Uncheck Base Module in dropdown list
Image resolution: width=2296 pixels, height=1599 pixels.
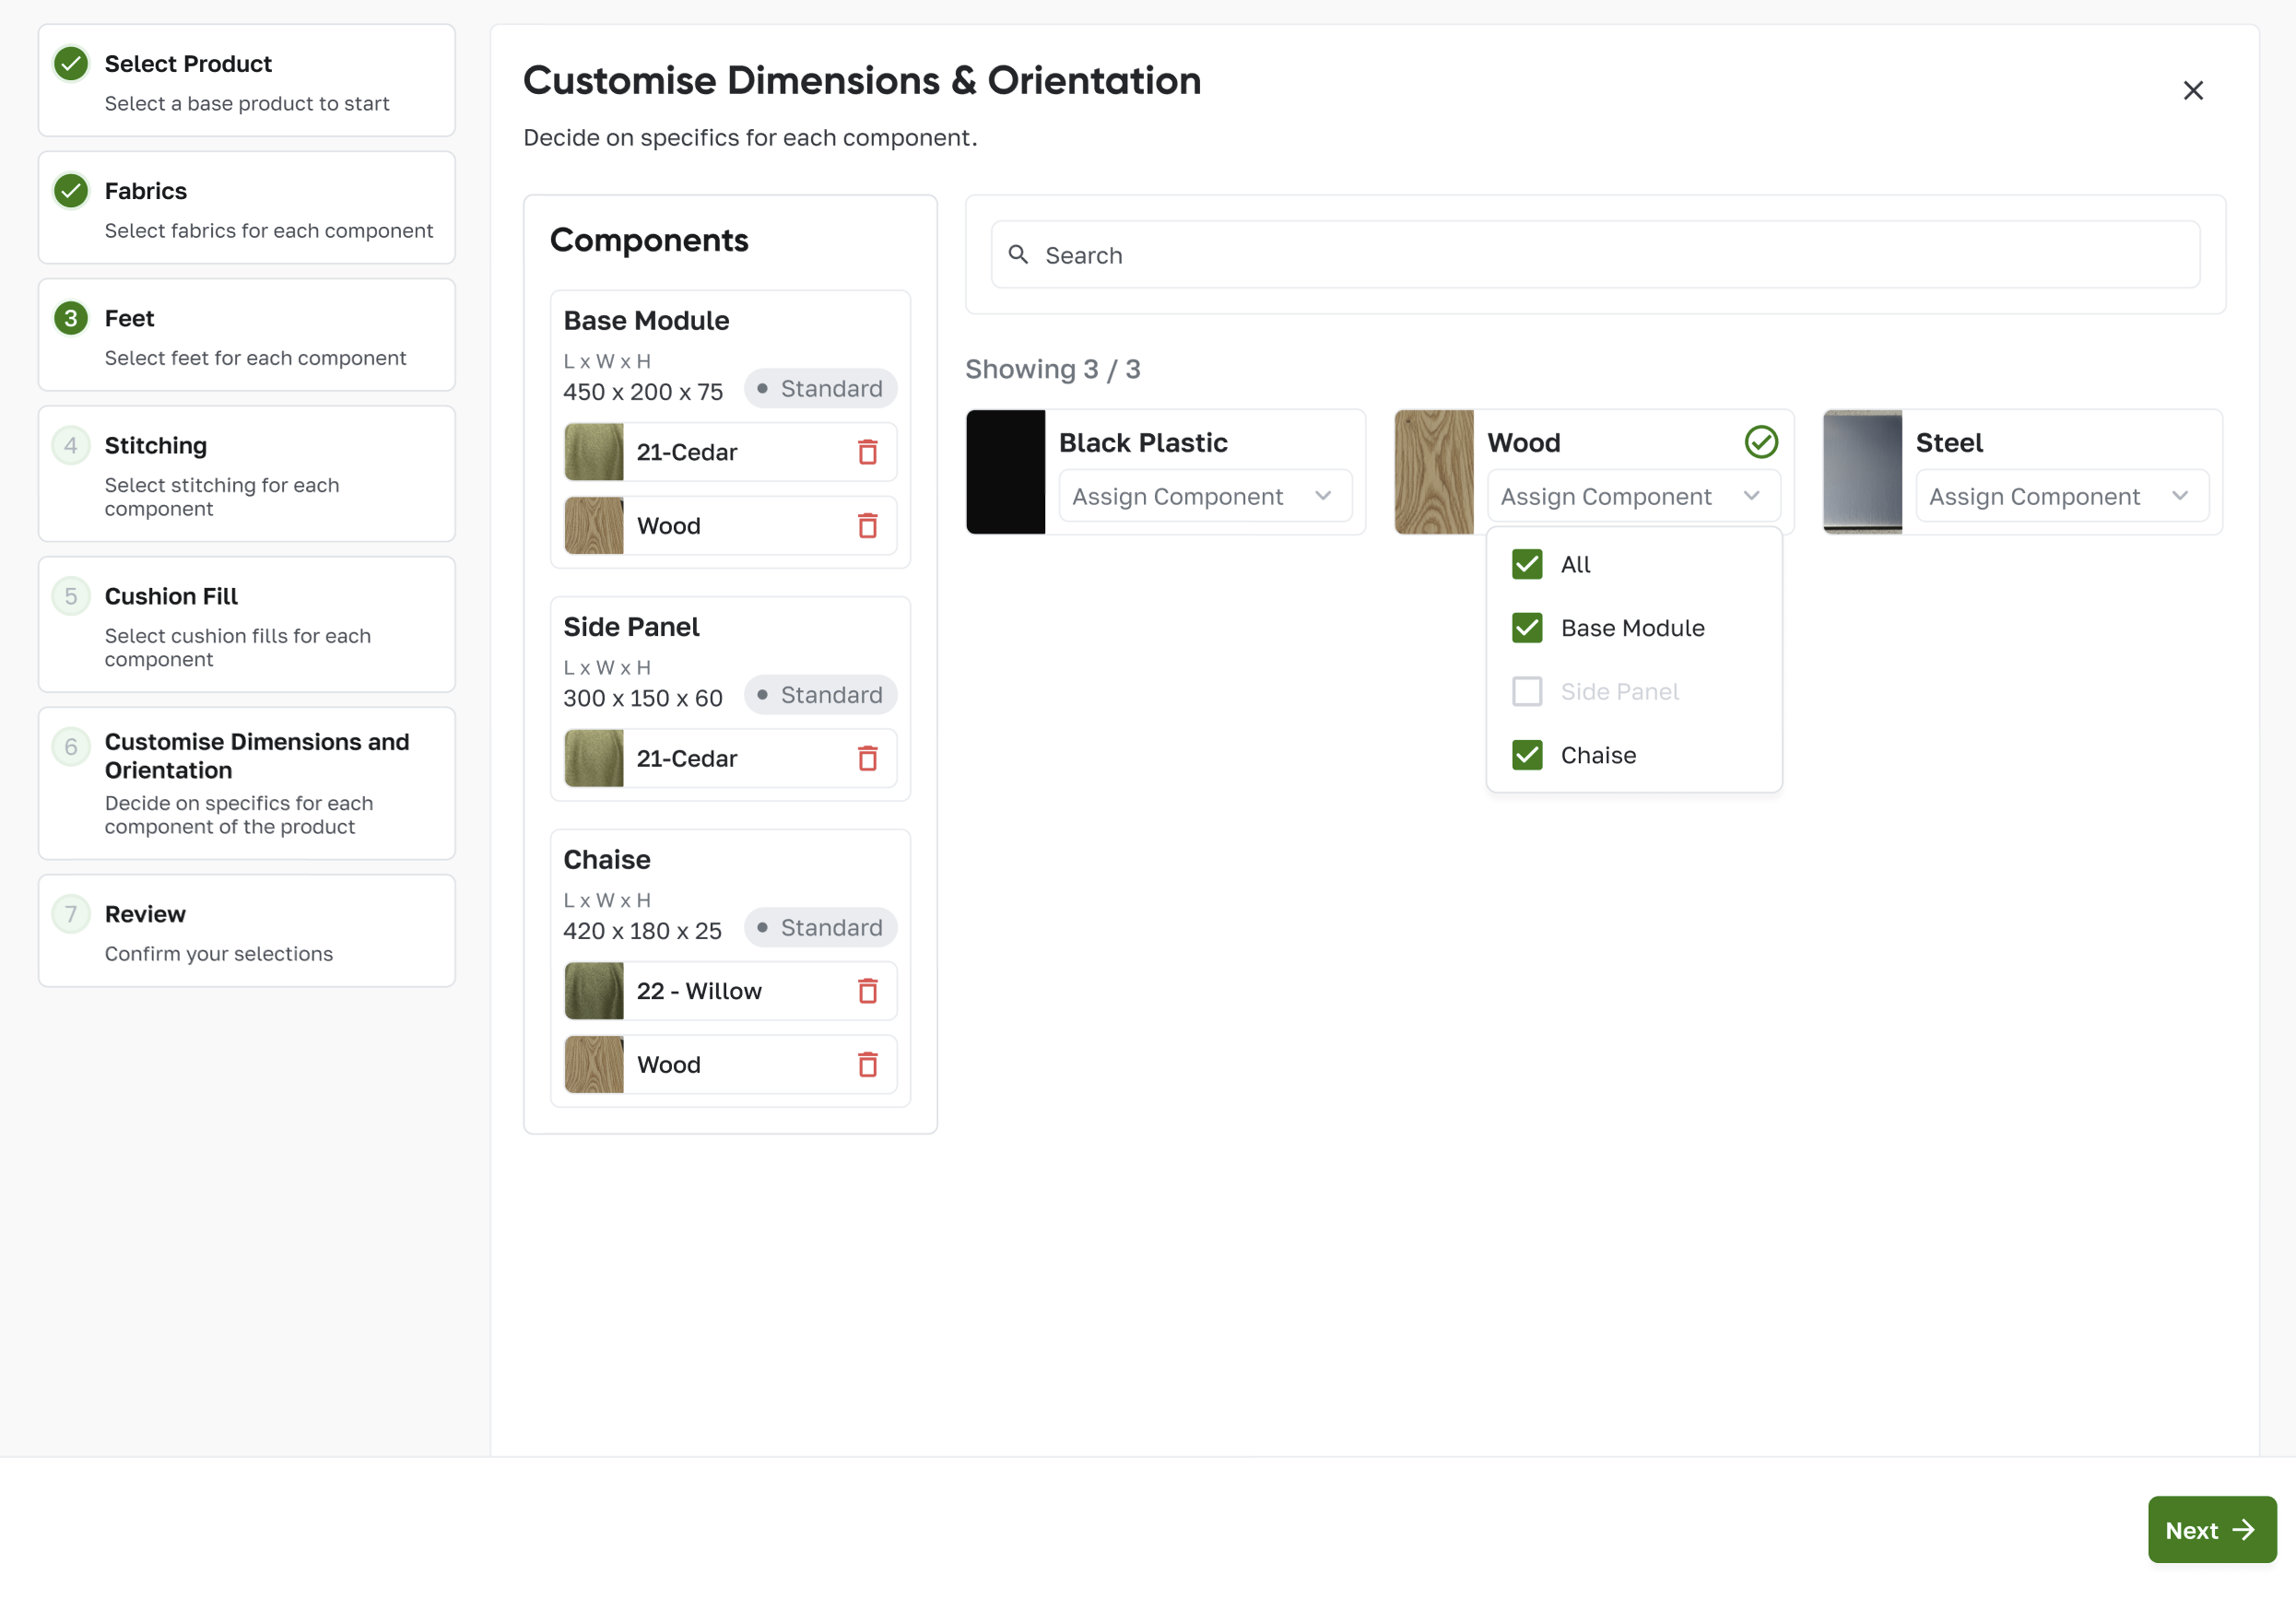coord(1526,628)
